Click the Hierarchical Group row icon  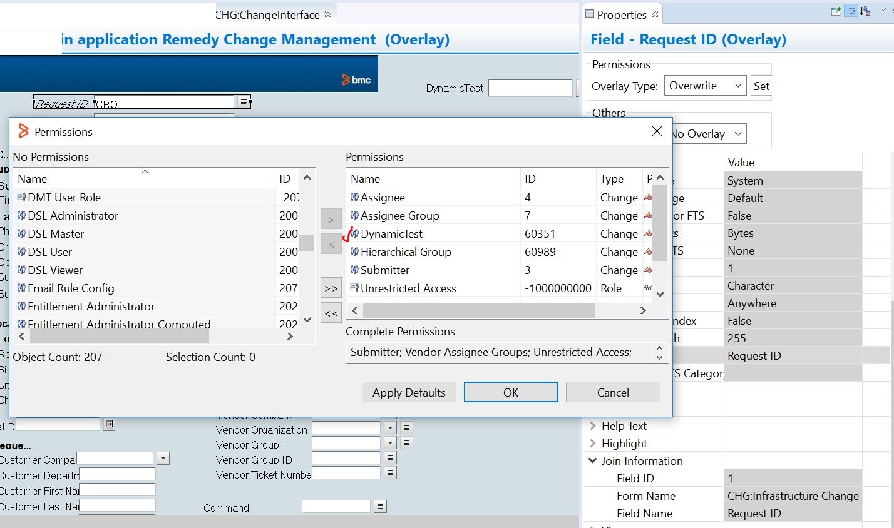pos(355,251)
